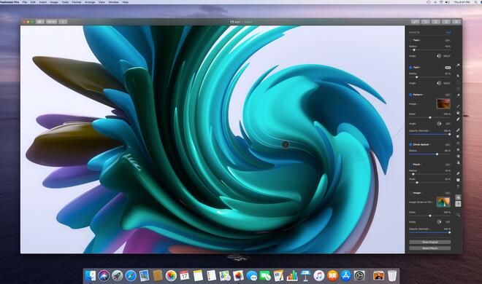482x284 pixels.
Task: Select the Pen tool
Action: point(458,173)
